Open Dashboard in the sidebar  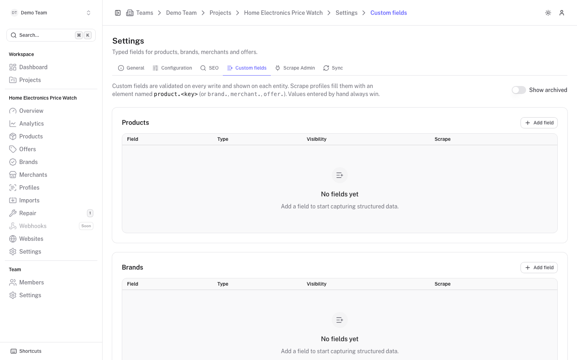click(51, 67)
